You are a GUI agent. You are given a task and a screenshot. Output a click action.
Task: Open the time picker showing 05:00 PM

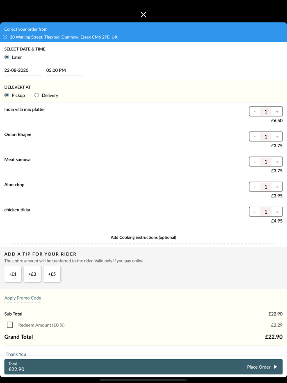pyautogui.click(x=64, y=71)
